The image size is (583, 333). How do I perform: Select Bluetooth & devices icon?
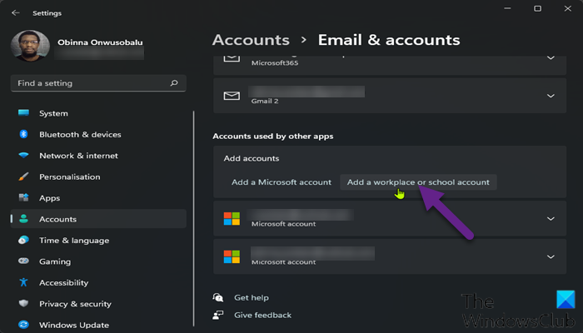[23, 134]
